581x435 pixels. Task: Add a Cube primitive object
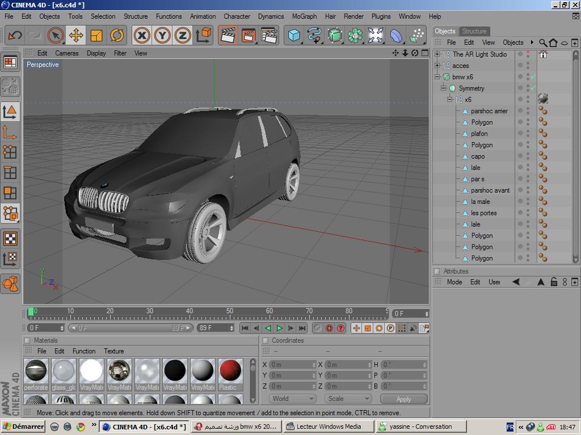click(x=294, y=36)
